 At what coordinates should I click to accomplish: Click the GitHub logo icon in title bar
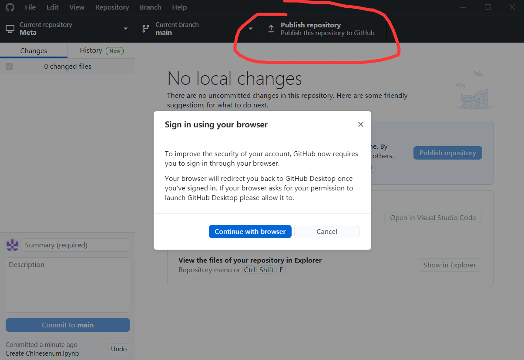point(10,7)
